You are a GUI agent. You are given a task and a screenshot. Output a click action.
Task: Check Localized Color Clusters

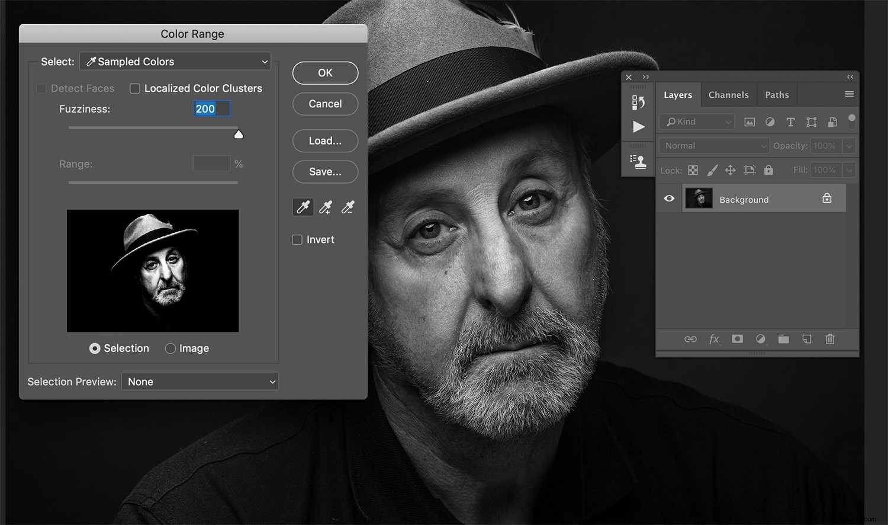click(x=135, y=88)
